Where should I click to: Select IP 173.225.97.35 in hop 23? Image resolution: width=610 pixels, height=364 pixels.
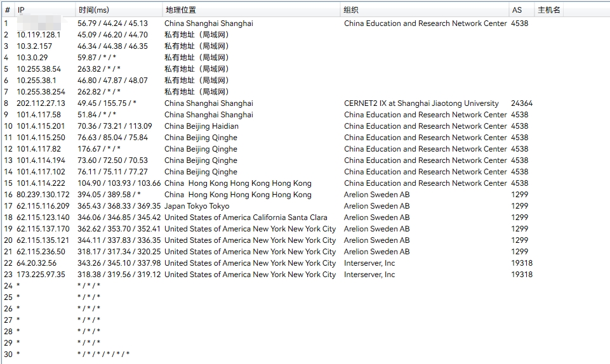[41, 275]
